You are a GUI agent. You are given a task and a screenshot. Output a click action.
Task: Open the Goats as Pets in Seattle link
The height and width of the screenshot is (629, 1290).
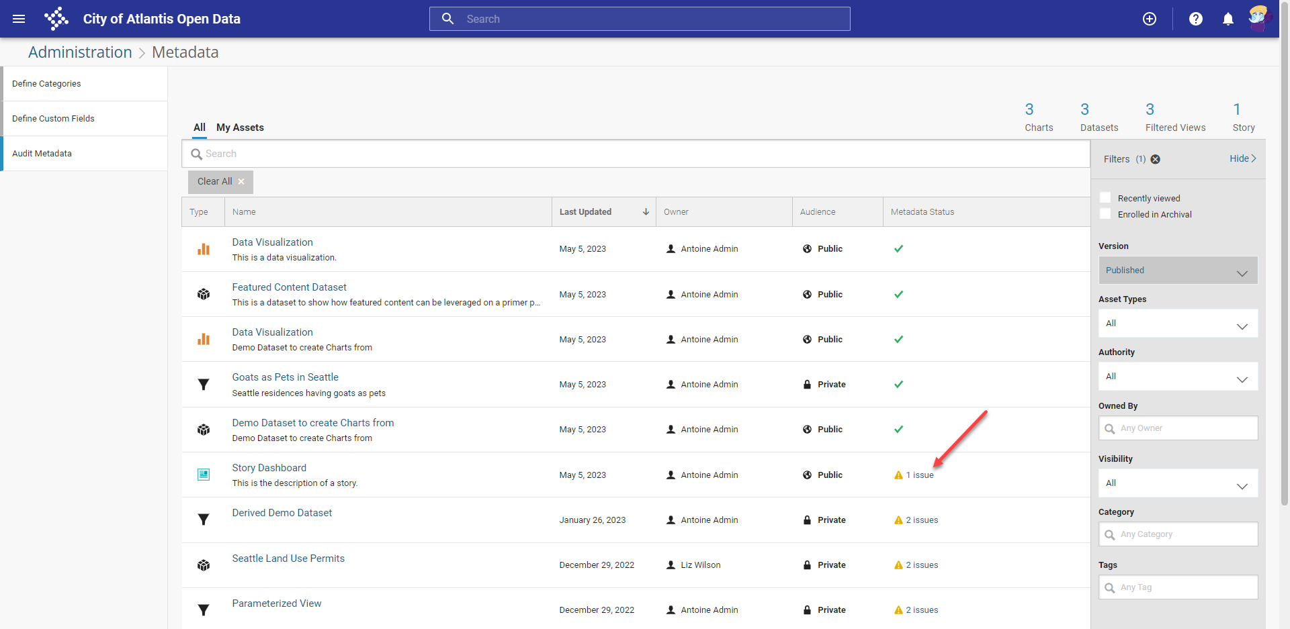pyautogui.click(x=285, y=377)
